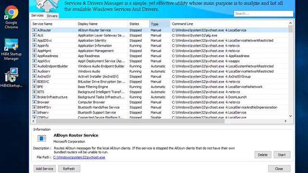The image size is (308, 173).
Task: Click the AxInstSVGroup command line cell
Action: [211, 76]
